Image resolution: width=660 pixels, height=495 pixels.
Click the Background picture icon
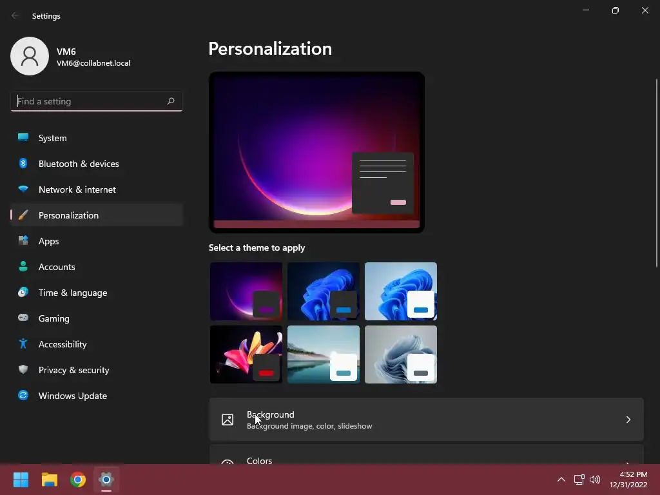228,420
